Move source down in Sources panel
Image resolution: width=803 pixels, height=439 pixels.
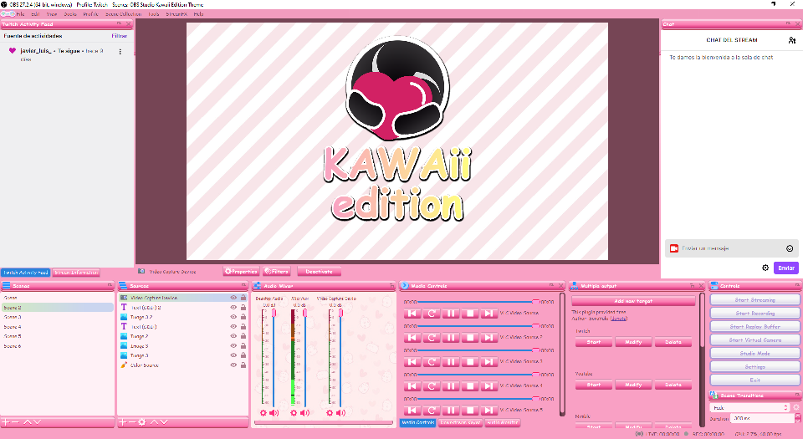coord(163,422)
